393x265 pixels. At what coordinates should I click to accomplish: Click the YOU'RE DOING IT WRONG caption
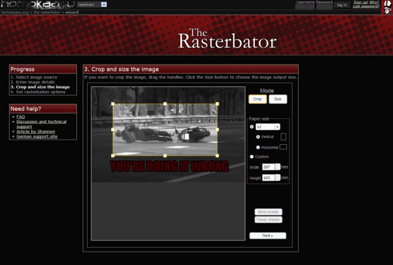click(x=170, y=166)
